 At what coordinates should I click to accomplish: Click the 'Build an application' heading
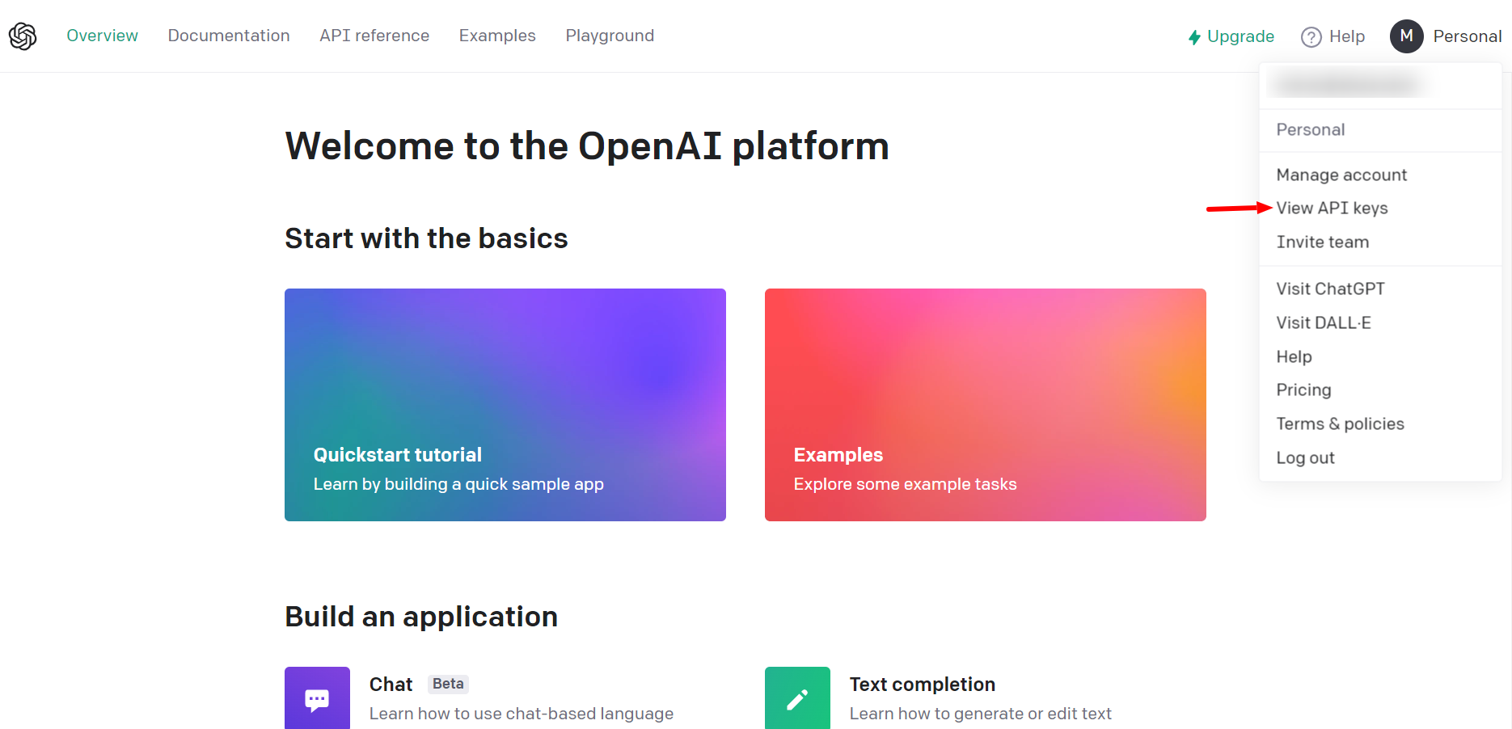(421, 617)
